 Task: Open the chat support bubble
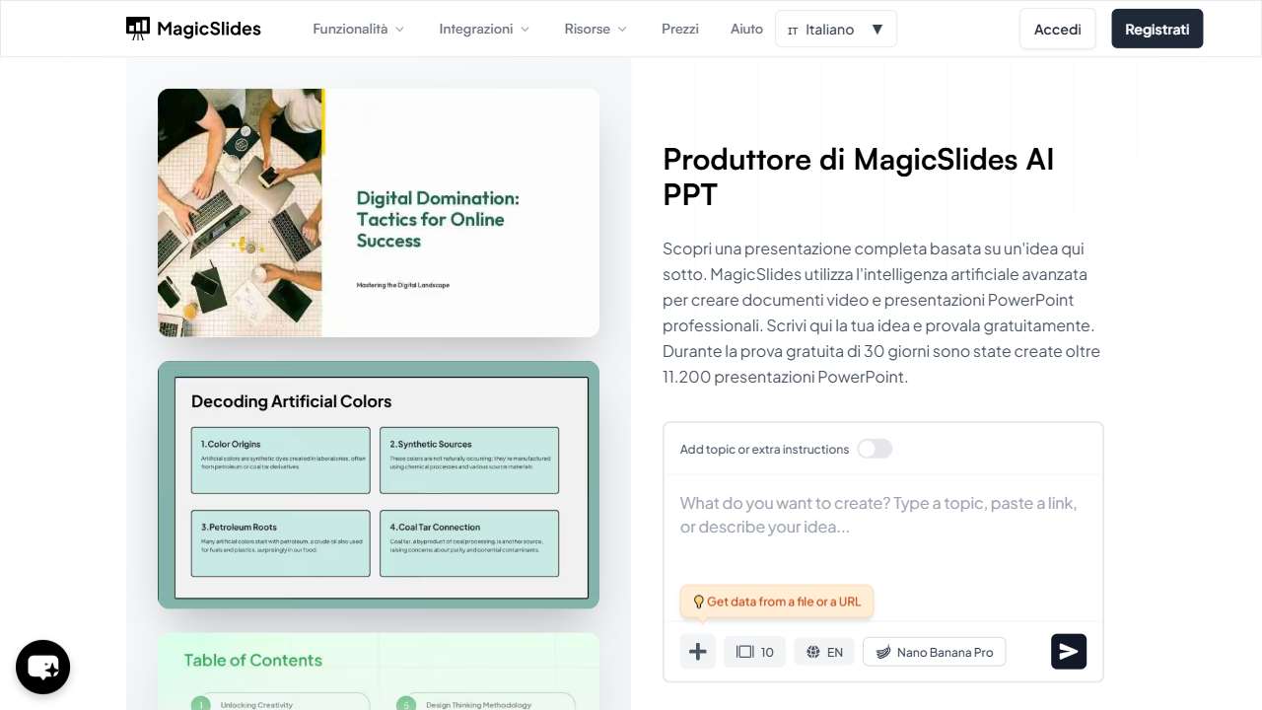42,667
